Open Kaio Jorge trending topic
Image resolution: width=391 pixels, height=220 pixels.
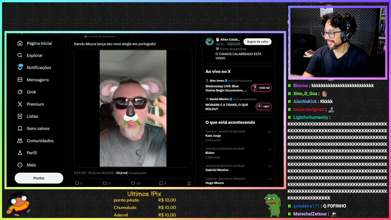click(x=213, y=136)
